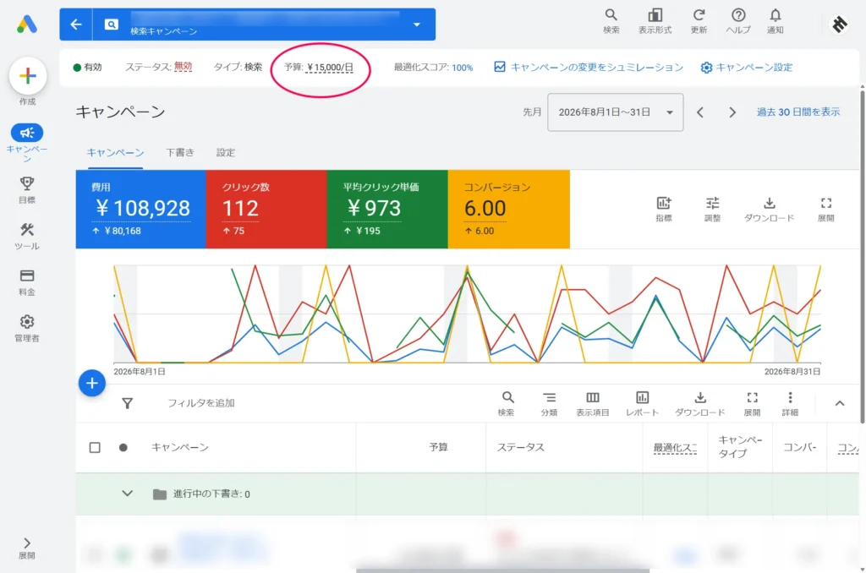Open 料金 billing in the sidebar
The width and height of the screenshot is (866, 573).
tap(26, 282)
